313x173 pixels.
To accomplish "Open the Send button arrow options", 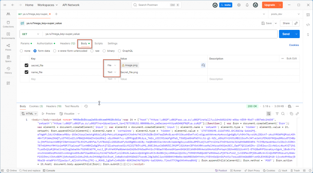I will [296, 34].
